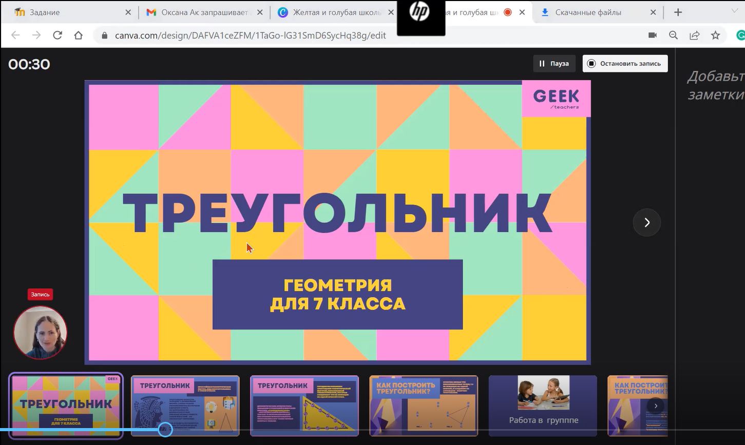Screen dimensions: 745x445
Task: Click the zoom magnifier icon in the address bar
Action: click(x=673, y=35)
